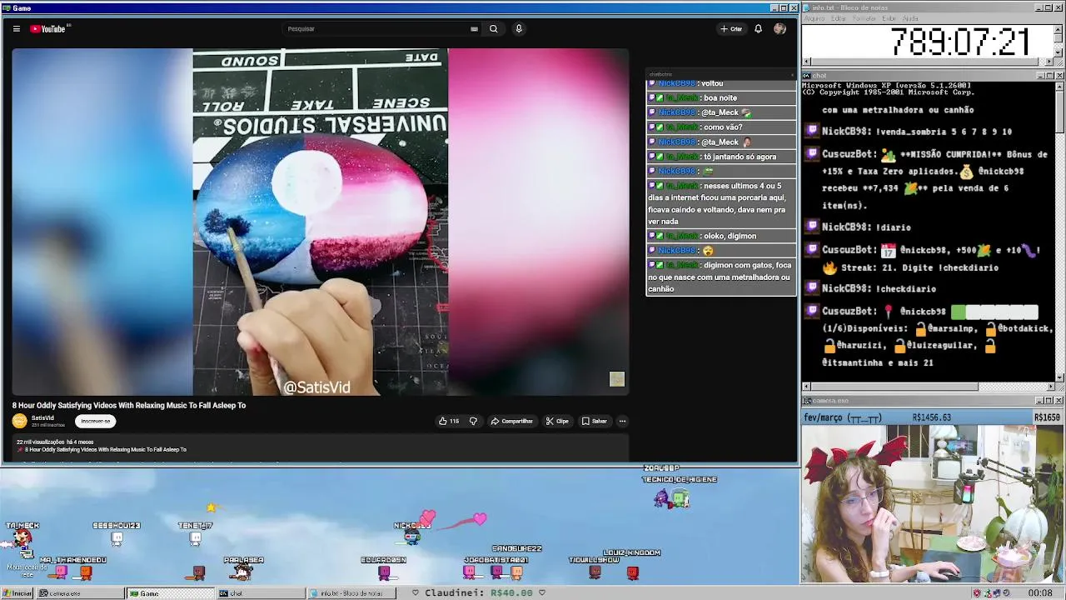Click the system tray clock 00:08

[x=1040, y=593]
